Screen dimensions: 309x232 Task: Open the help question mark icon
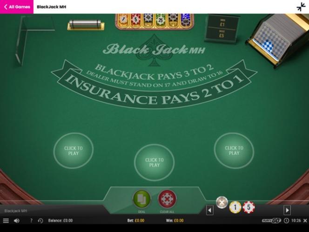[31, 220]
